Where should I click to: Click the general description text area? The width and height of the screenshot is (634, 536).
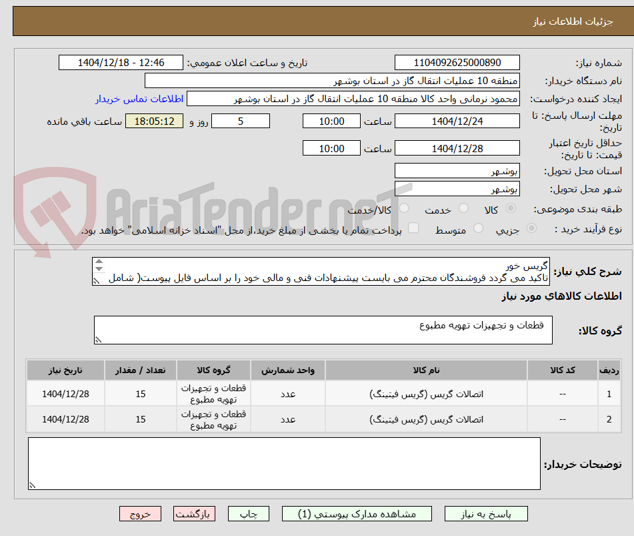click(x=321, y=271)
